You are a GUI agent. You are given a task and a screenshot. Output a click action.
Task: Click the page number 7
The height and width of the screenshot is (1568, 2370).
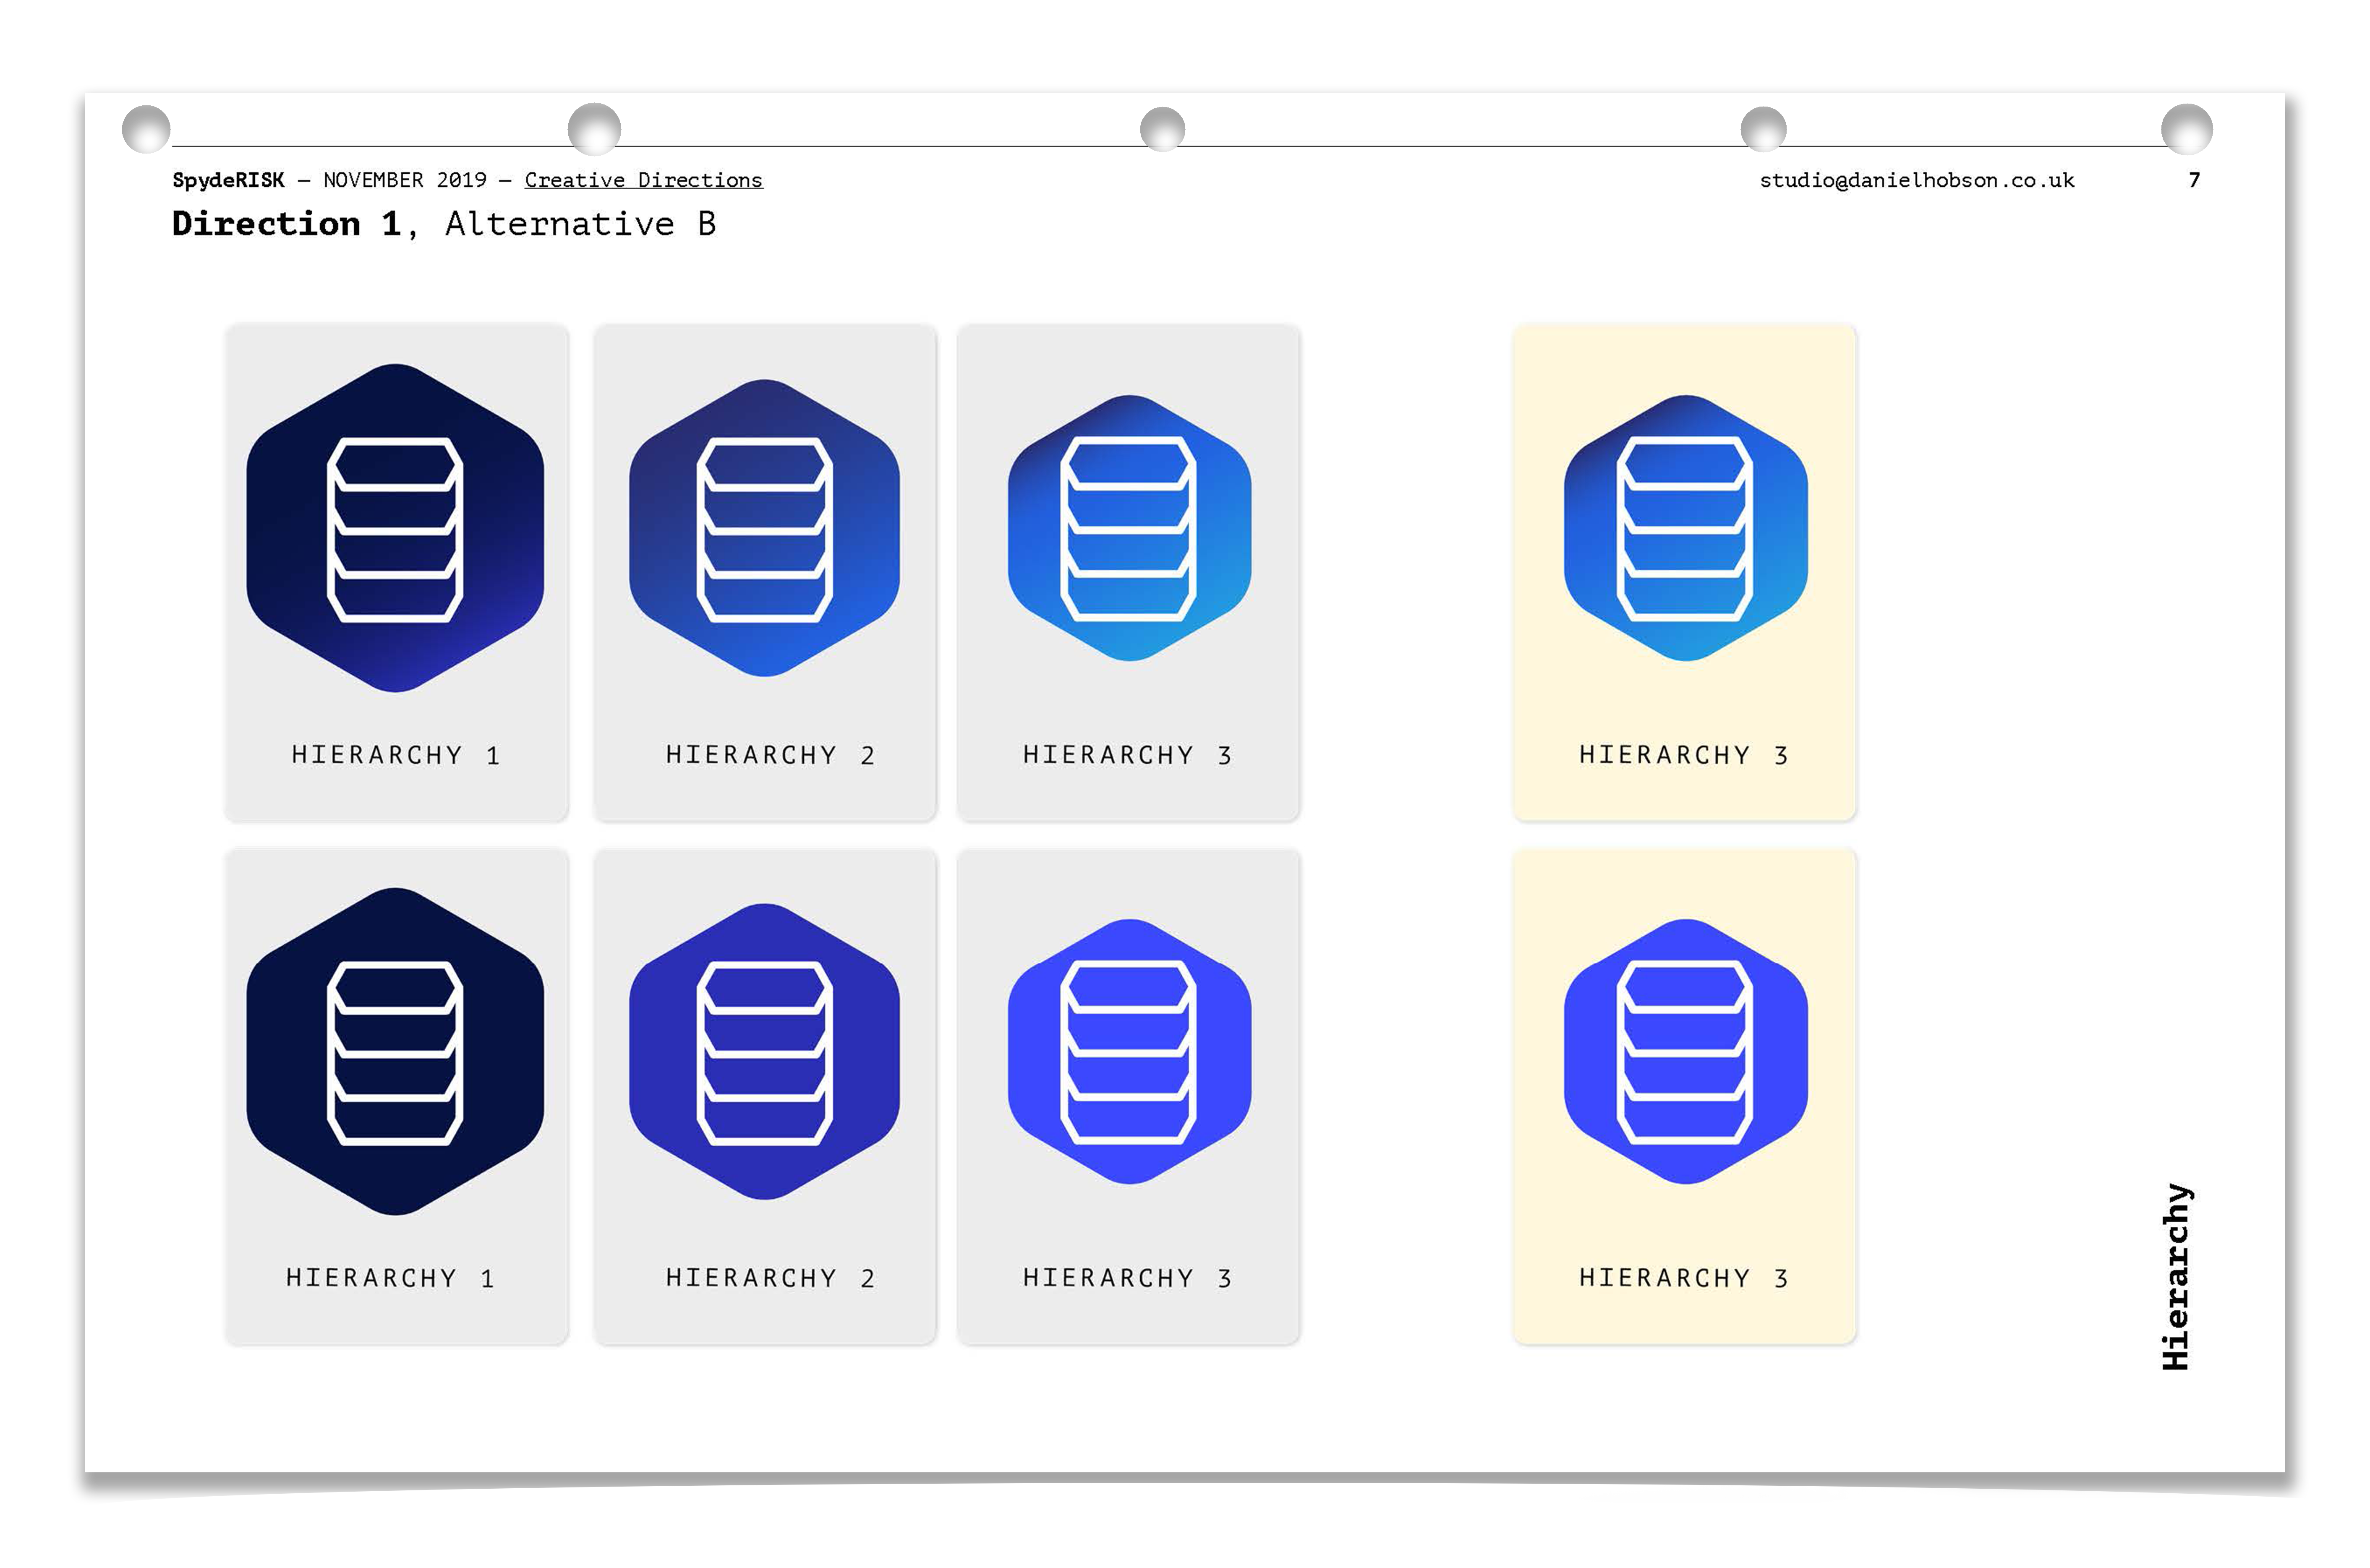[x=2194, y=180]
